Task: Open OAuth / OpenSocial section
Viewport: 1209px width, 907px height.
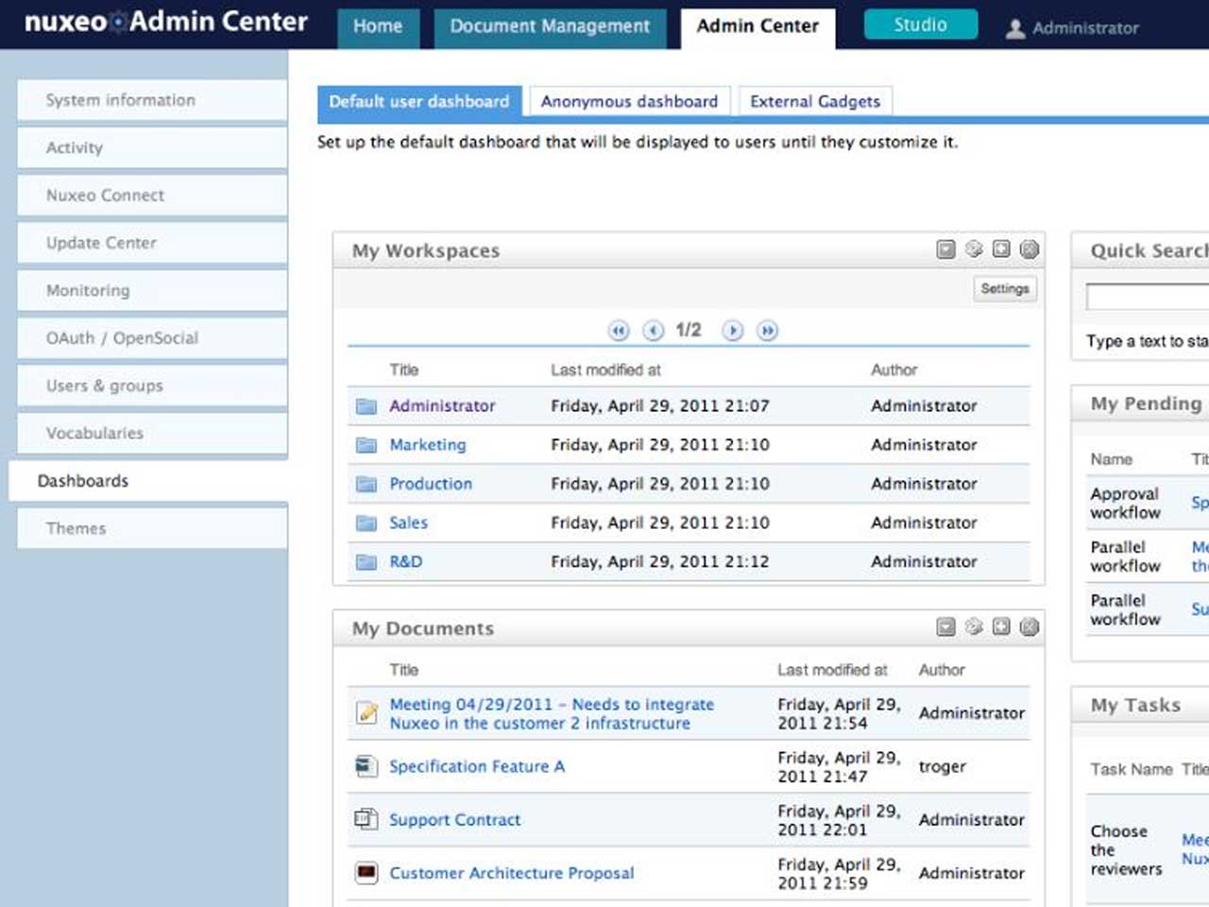Action: 152,338
